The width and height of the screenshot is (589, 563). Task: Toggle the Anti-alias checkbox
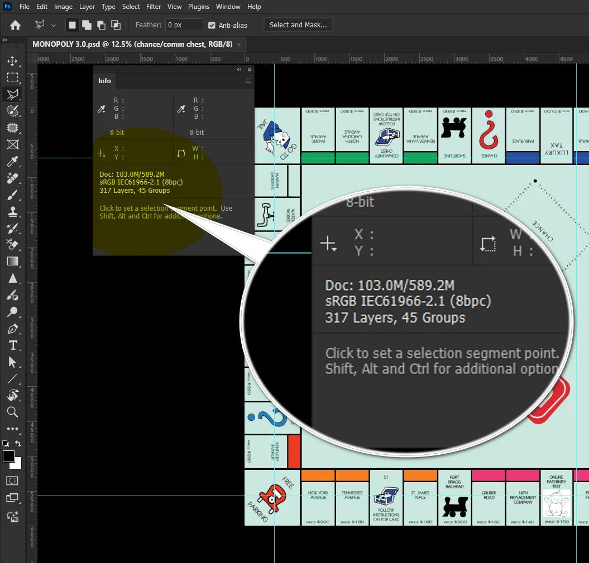point(212,25)
